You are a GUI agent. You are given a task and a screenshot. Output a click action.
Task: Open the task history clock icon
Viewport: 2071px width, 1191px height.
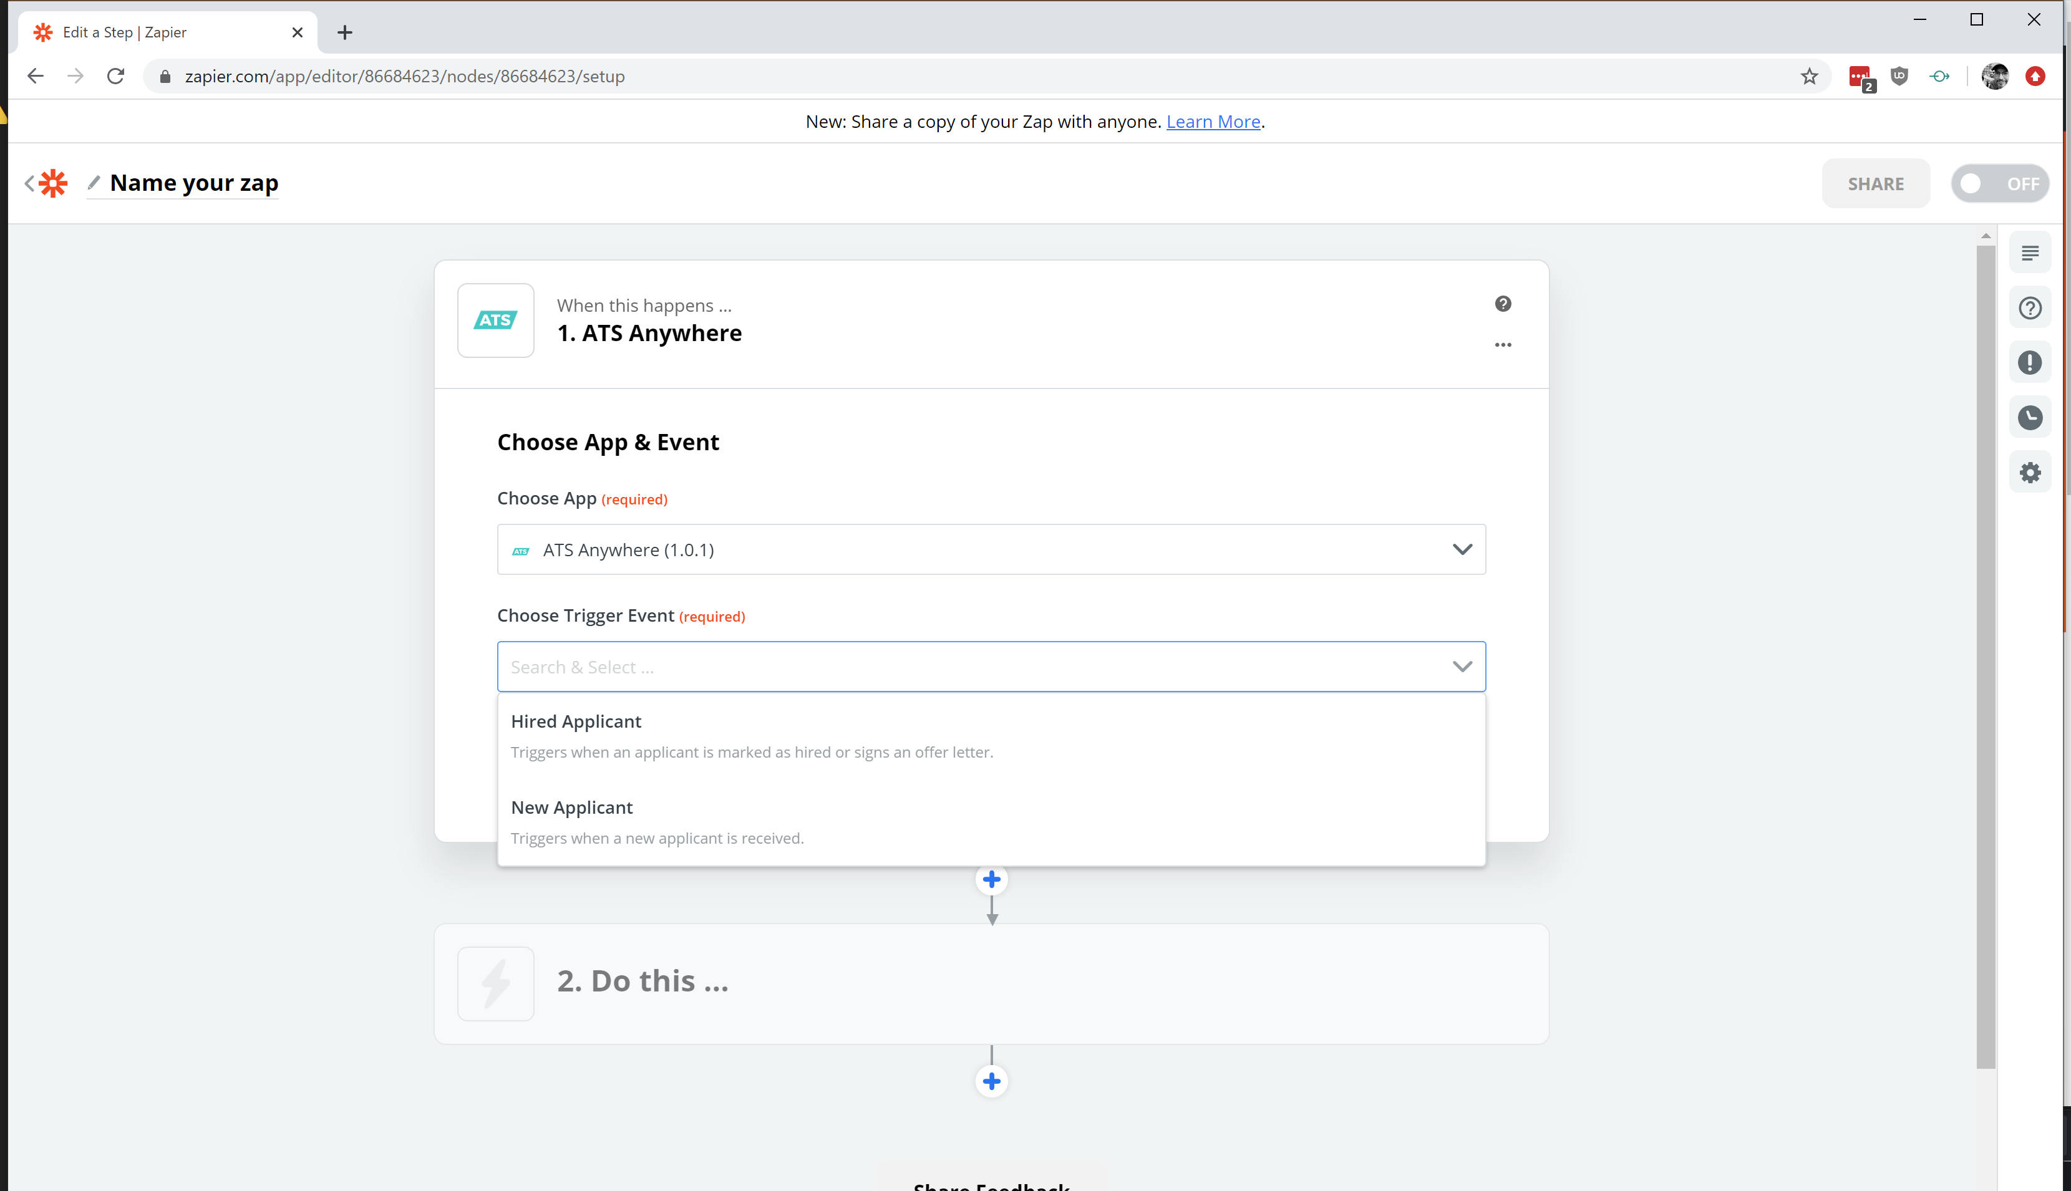tap(2029, 418)
